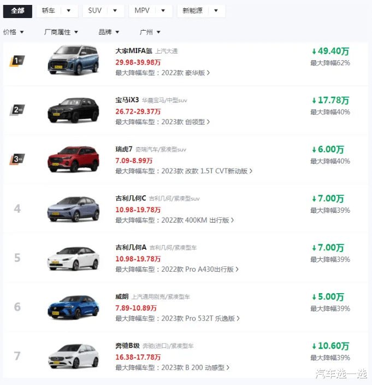Open the red 瑞虎7 SUV image
The width and height of the screenshot is (372, 385).
click(x=73, y=159)
